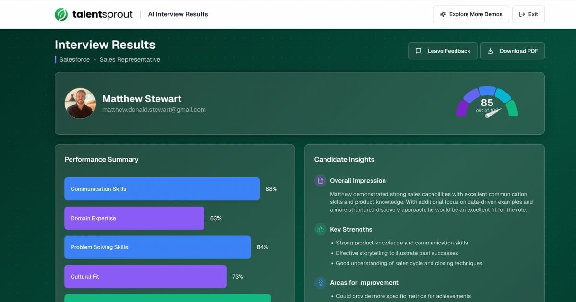Click the name Matthew Stewart
576x302 pixels.
[x=142, y=99]
